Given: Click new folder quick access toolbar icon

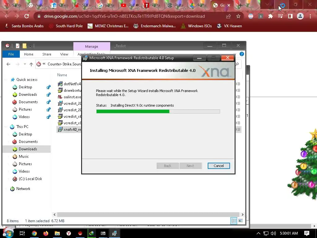Looking at the screenshot, I should [x=24, y=46].
